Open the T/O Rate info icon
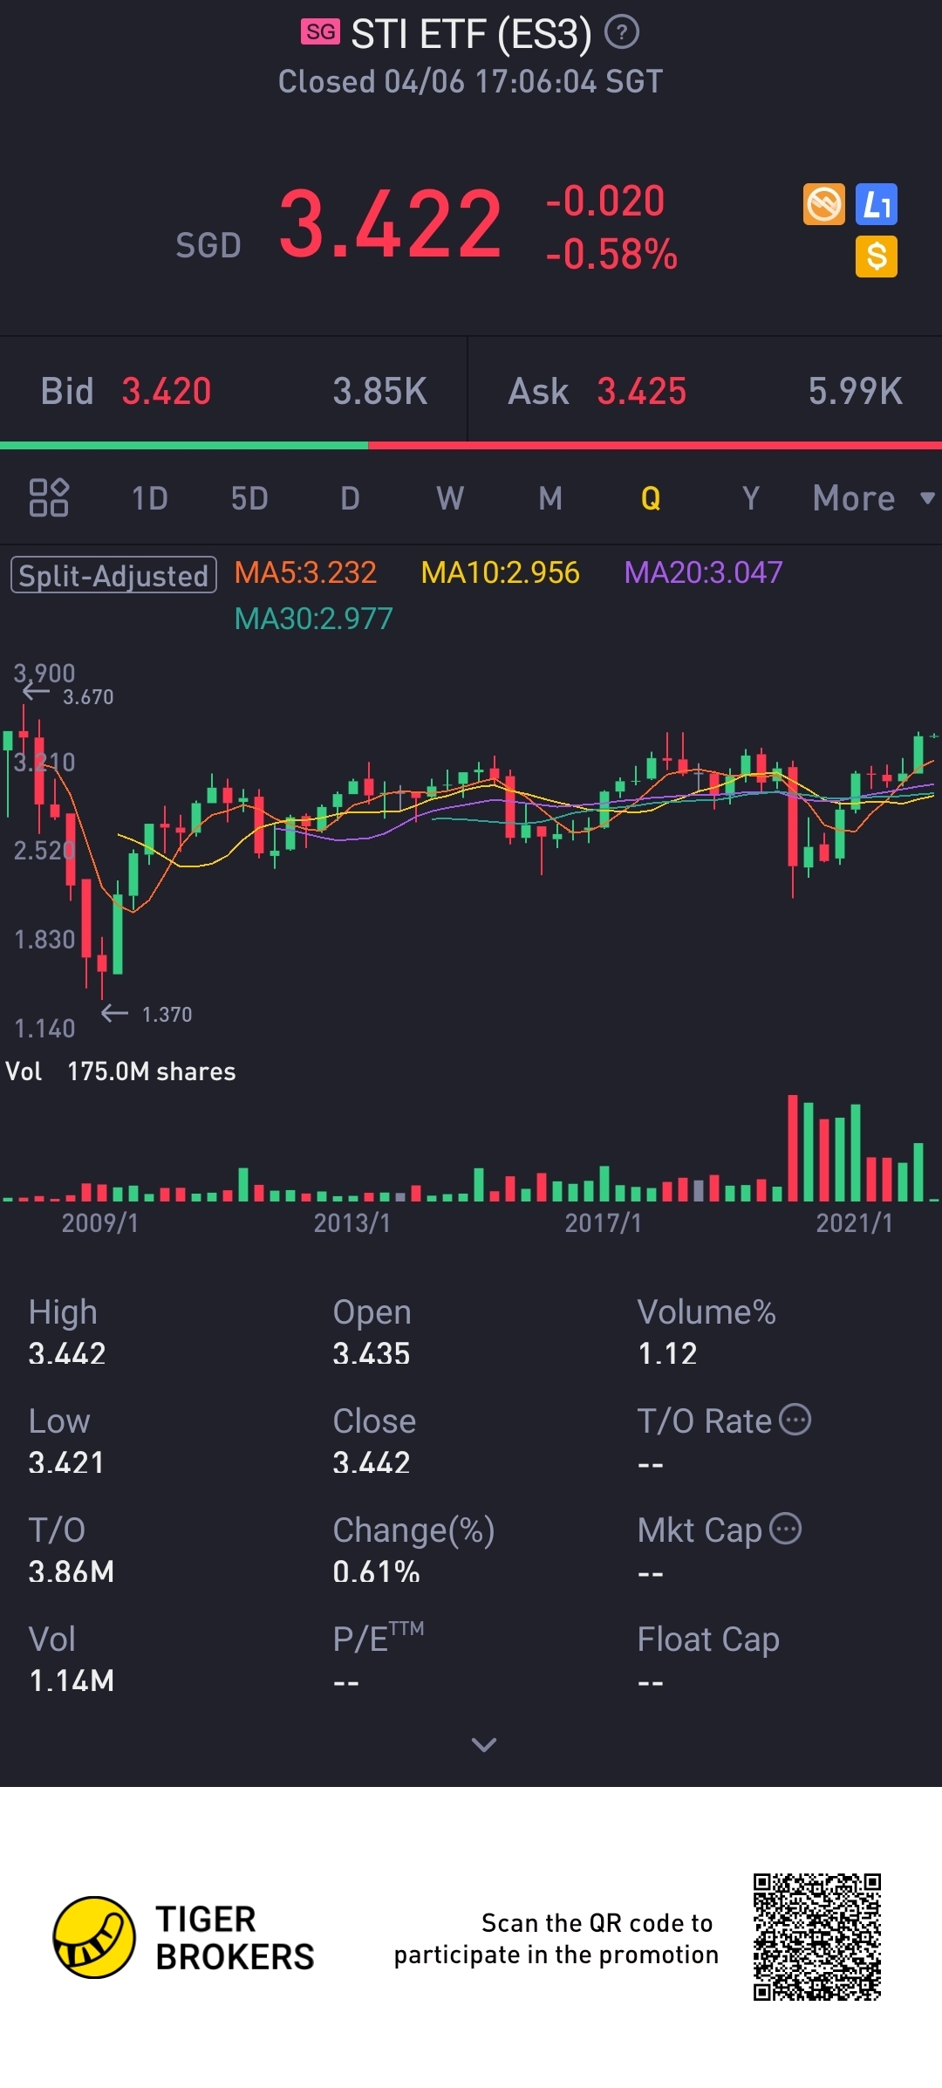Viewport: 942px width, 2088px height. pyautogui.click(x=795, y=1420)
